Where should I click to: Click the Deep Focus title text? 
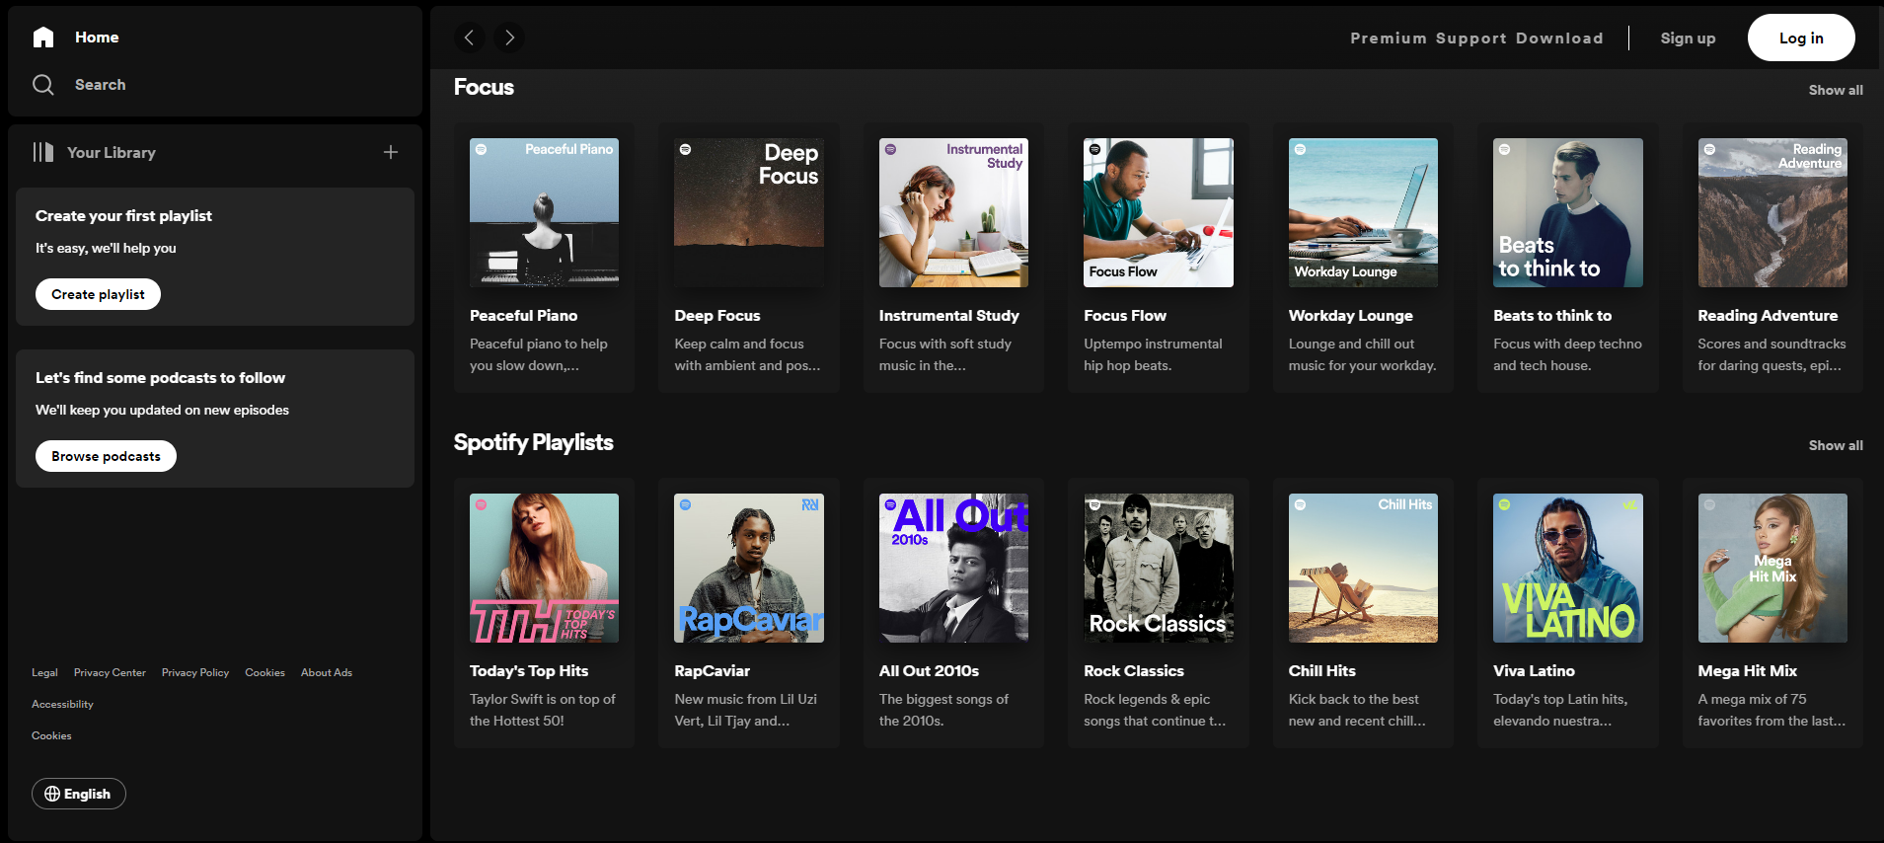point(717,316)
